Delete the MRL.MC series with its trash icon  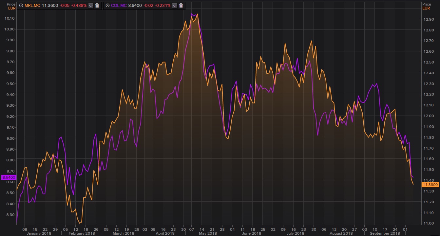[x=97, y=6]
